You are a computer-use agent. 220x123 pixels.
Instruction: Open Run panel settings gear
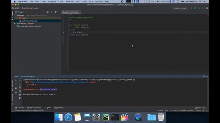(x=203, y=77)
